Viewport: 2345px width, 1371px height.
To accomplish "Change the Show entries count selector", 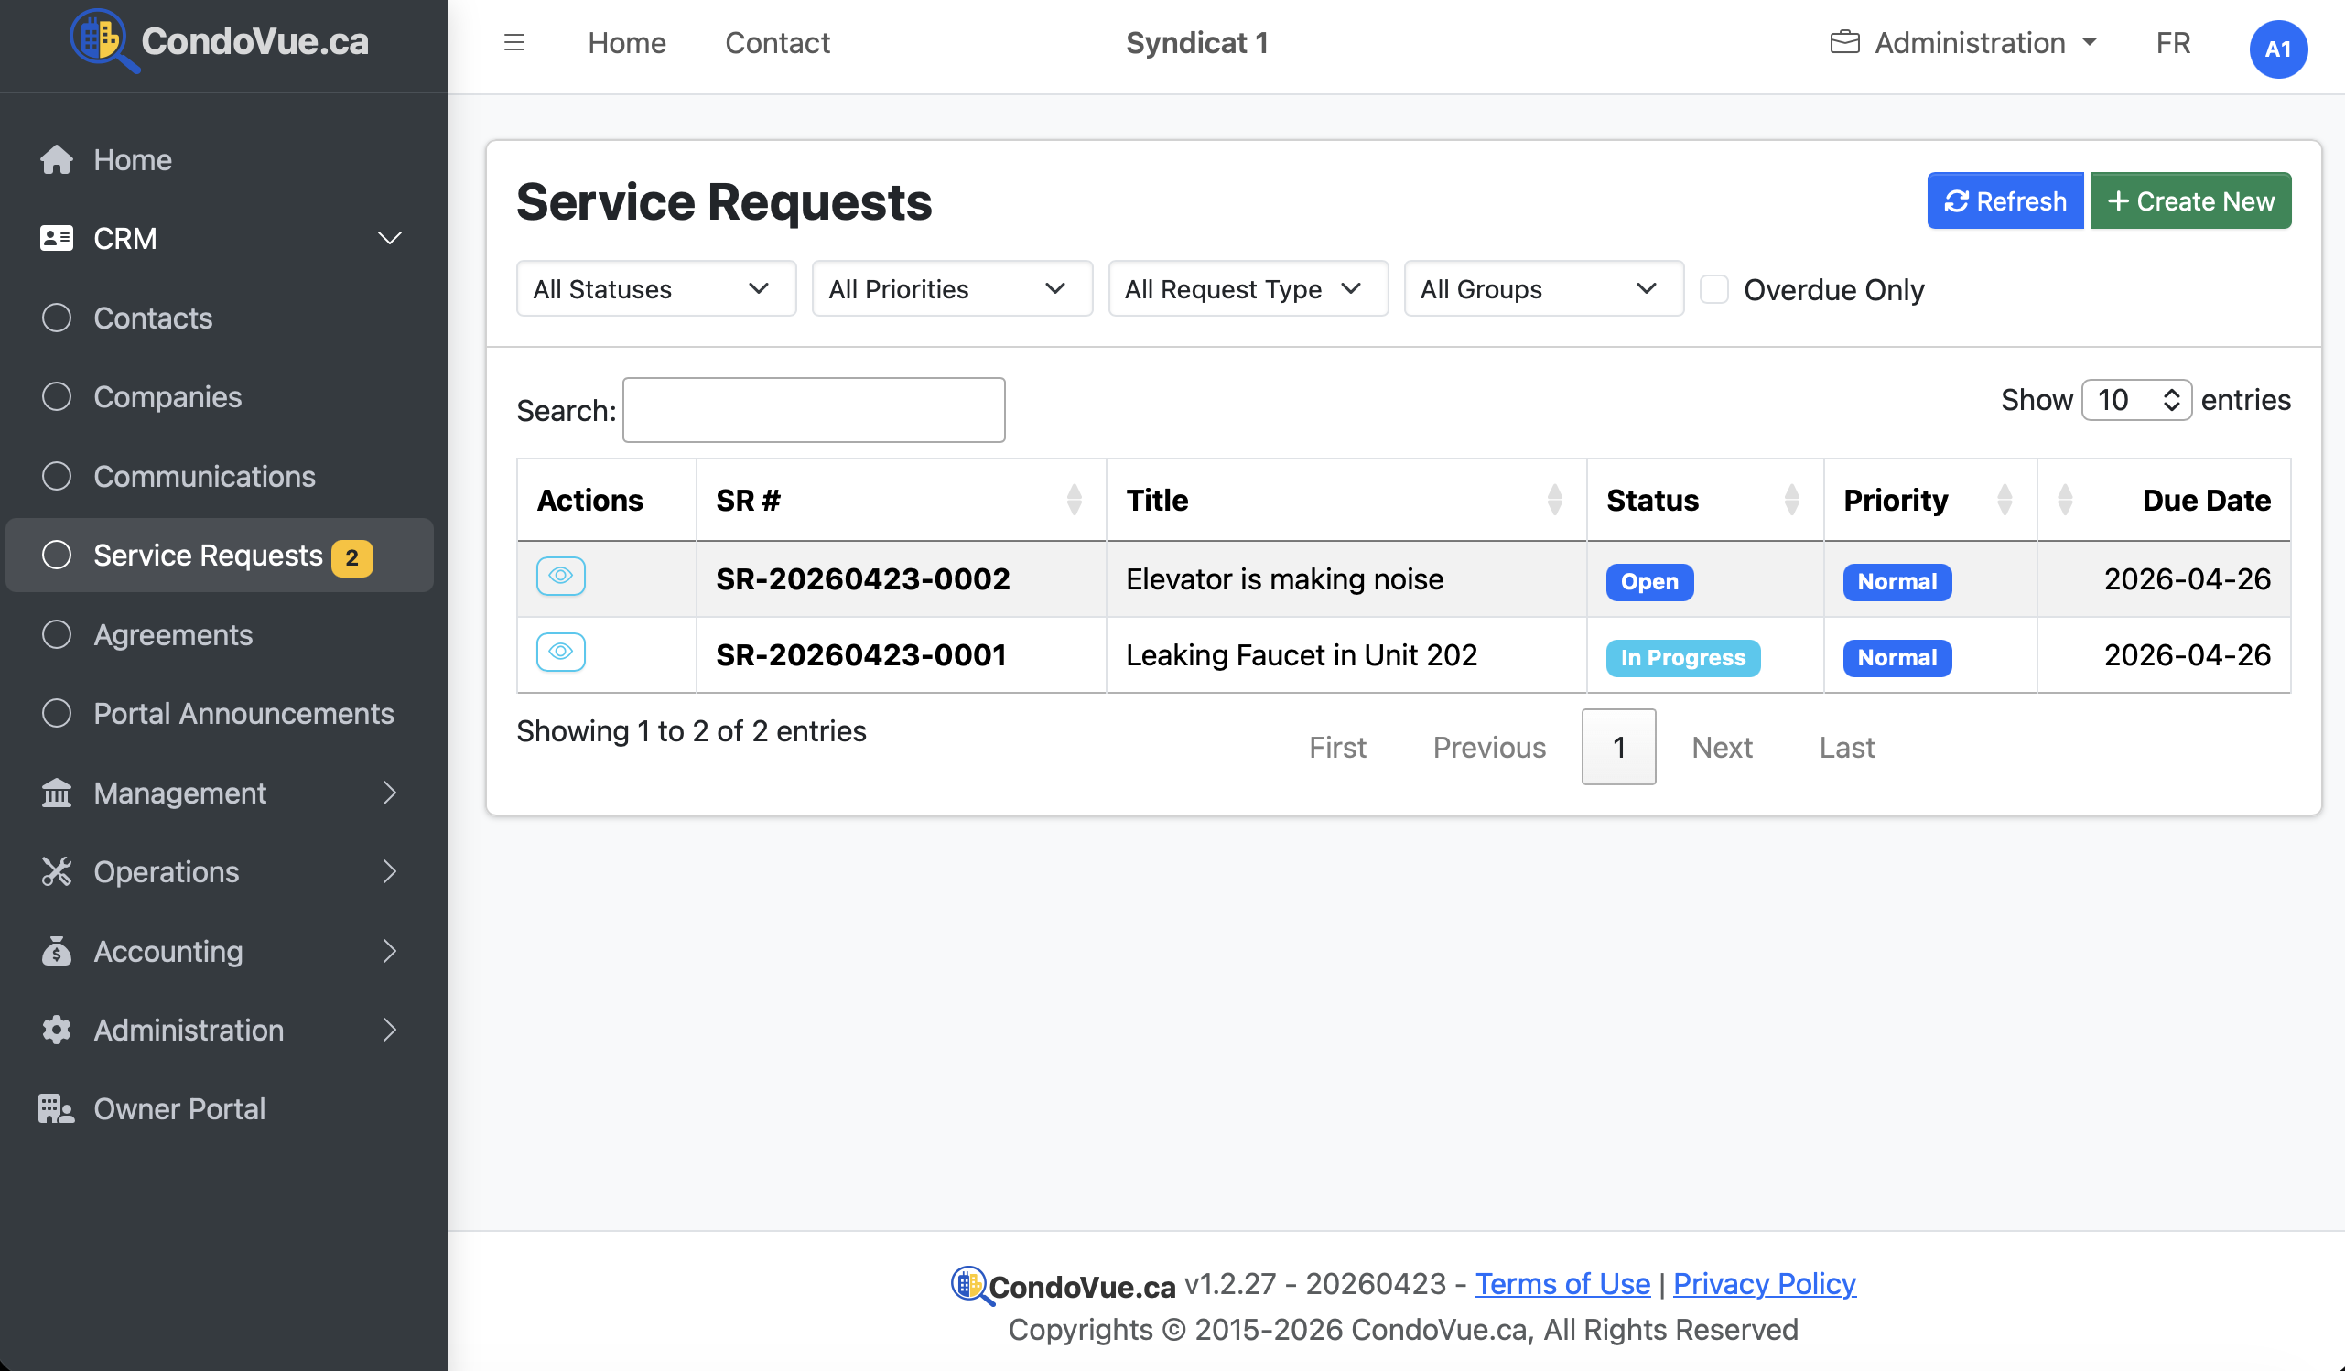I will (x=2136, y=400).
